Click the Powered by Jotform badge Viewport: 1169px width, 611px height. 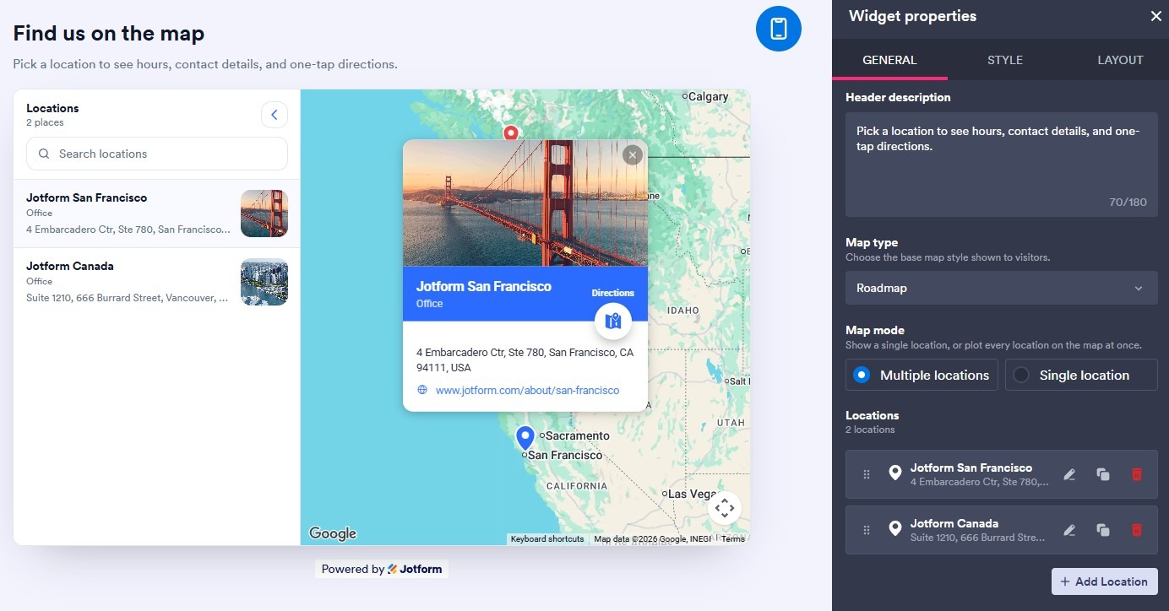click(382, 569)
